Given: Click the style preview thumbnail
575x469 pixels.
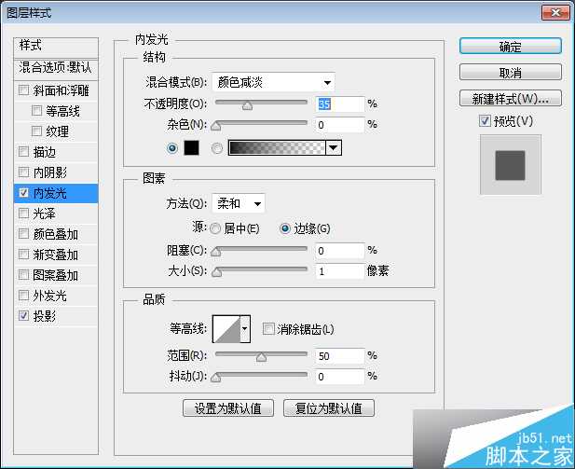Looking at the screenshot, I should (510, 165).
